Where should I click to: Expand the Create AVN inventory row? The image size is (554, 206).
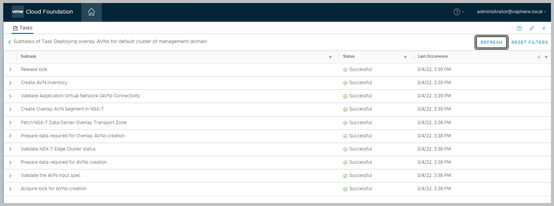click(10, 83)
